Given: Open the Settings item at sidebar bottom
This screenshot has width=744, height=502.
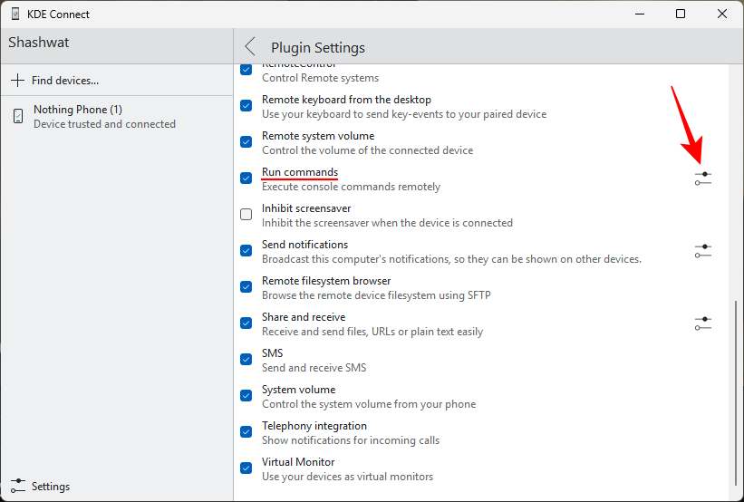Looking at the screenshot, I should 50,486.
